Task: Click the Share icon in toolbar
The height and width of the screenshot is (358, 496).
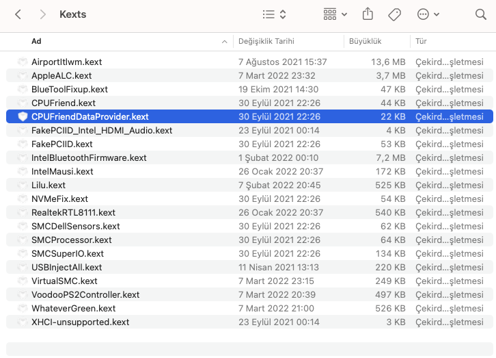Action: (x=368, y=14)
